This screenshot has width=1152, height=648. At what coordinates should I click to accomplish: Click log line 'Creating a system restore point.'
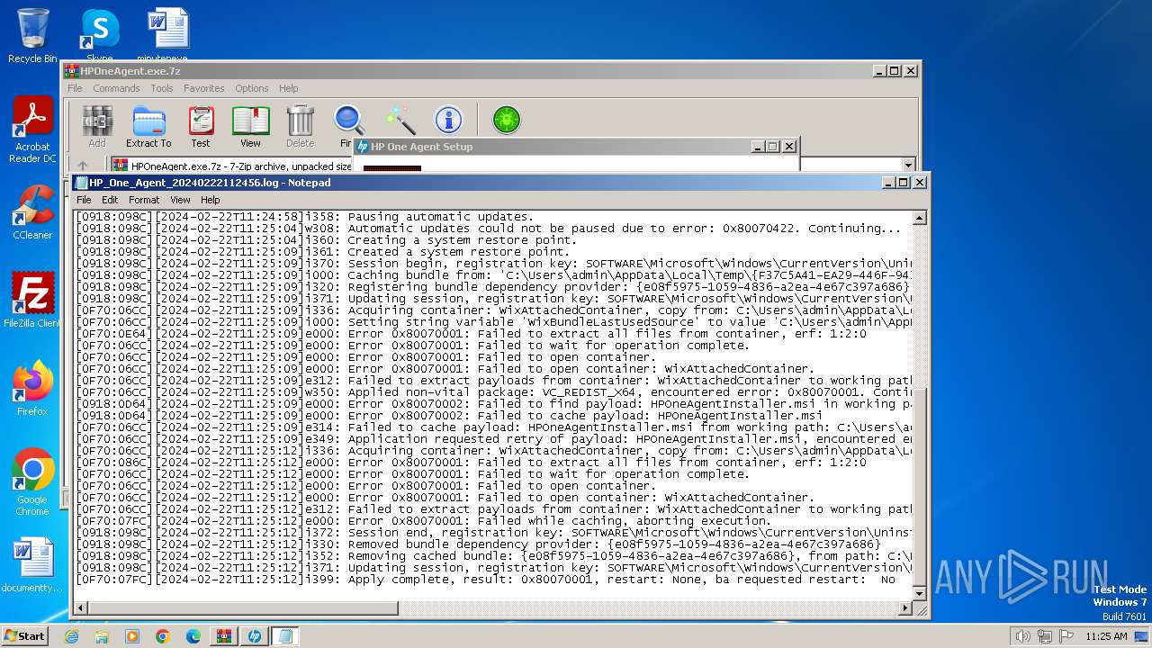click(462, 240)
